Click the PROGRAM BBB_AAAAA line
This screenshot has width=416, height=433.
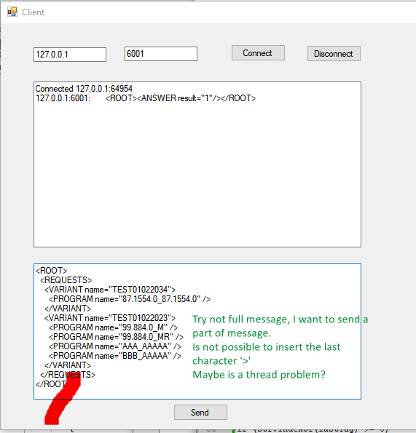[115, 356]
